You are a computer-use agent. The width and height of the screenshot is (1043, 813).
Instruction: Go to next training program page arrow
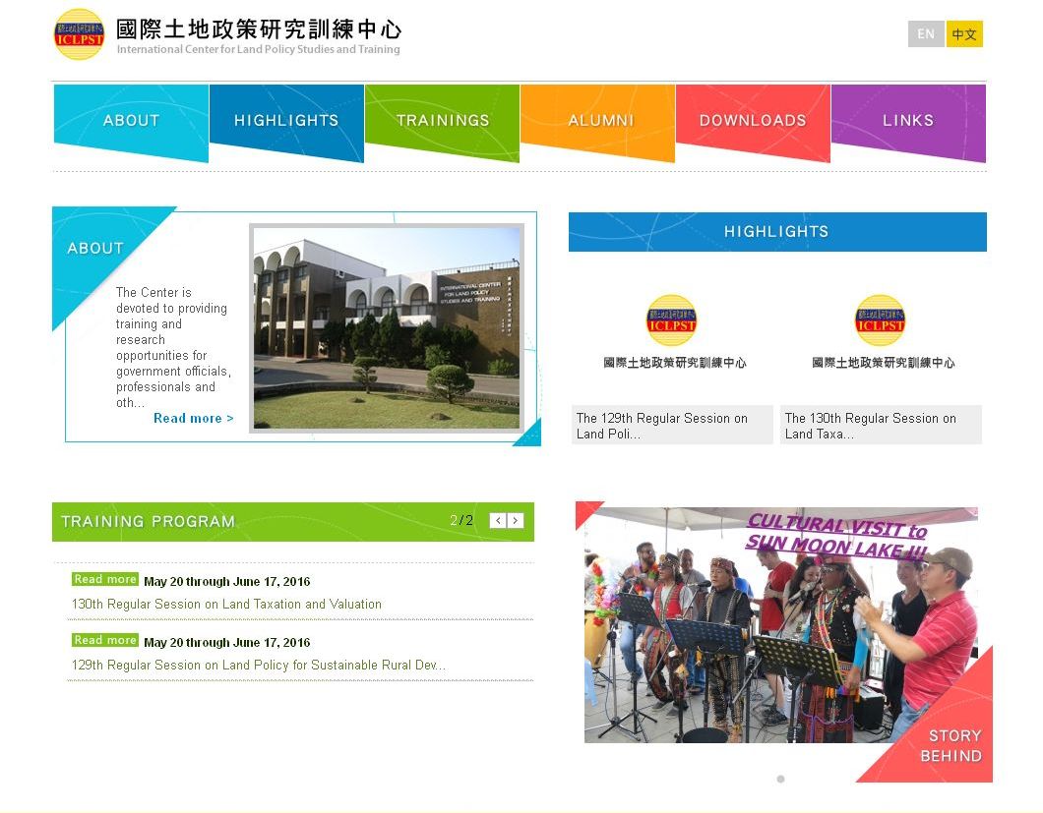(516, 521)
